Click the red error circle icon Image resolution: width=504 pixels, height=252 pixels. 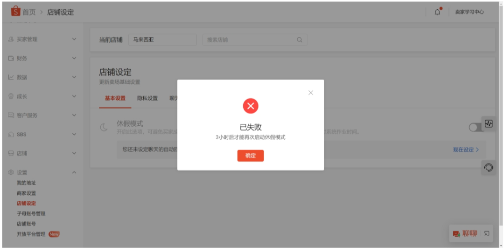pos(251,106)
